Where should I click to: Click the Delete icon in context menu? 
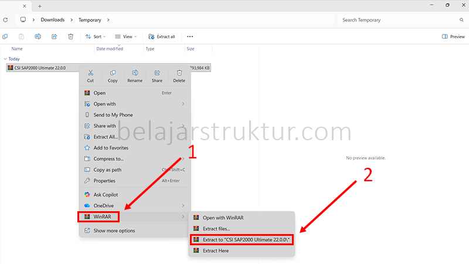pos(179,73)
